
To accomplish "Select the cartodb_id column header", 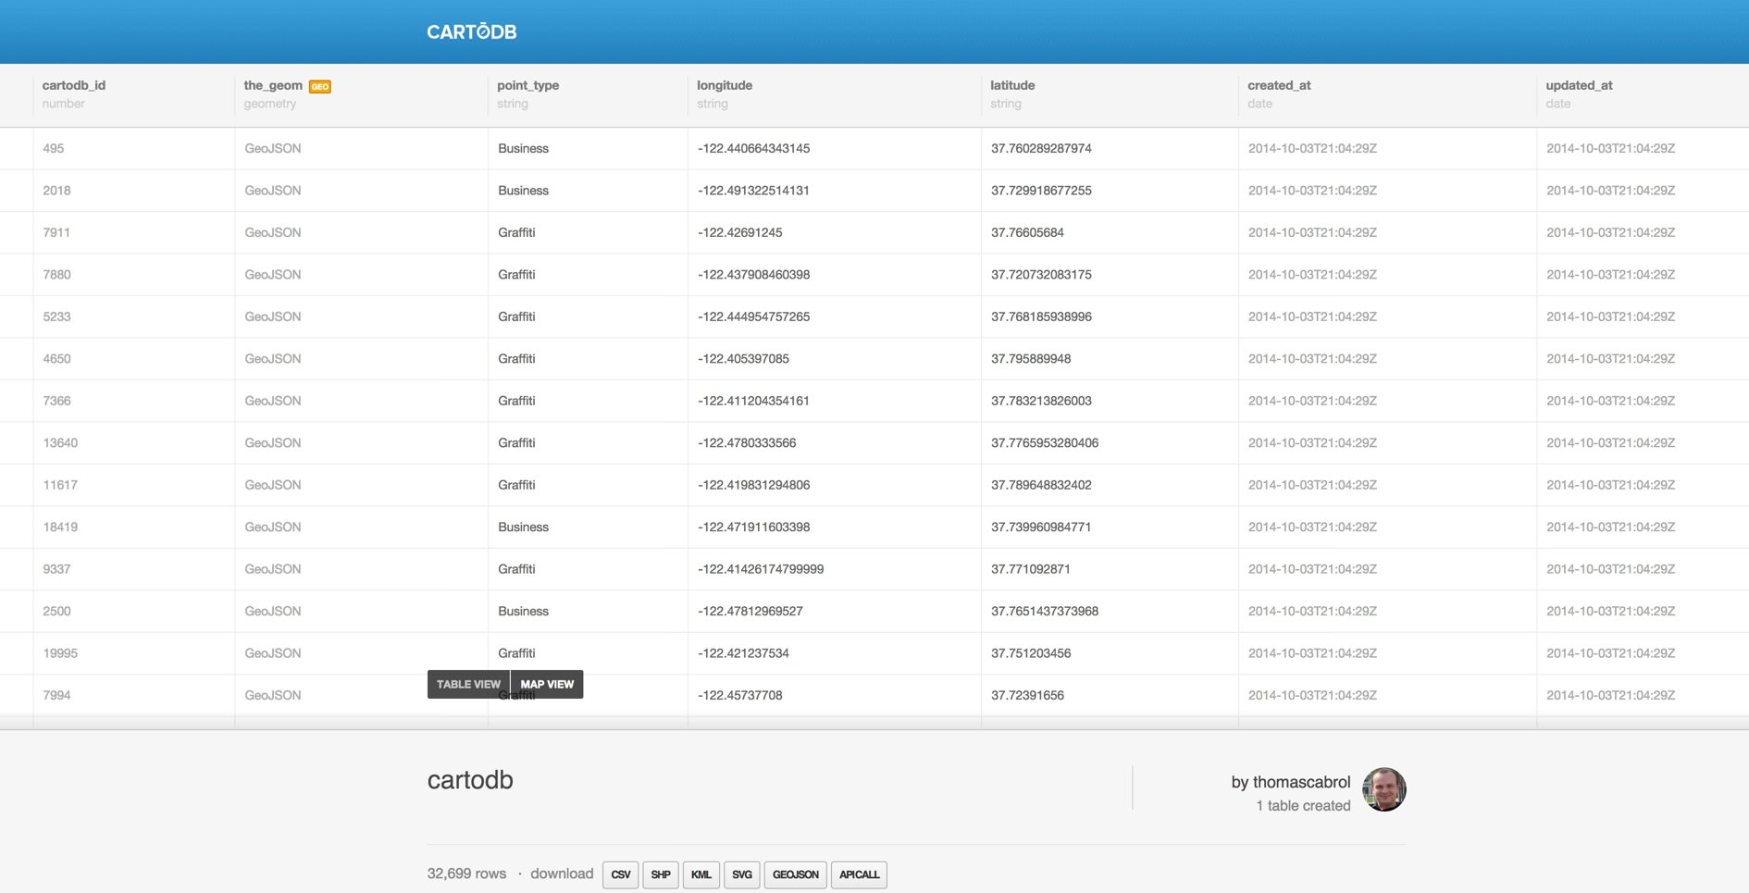I will pyautogui.click(x=74, y=85).
